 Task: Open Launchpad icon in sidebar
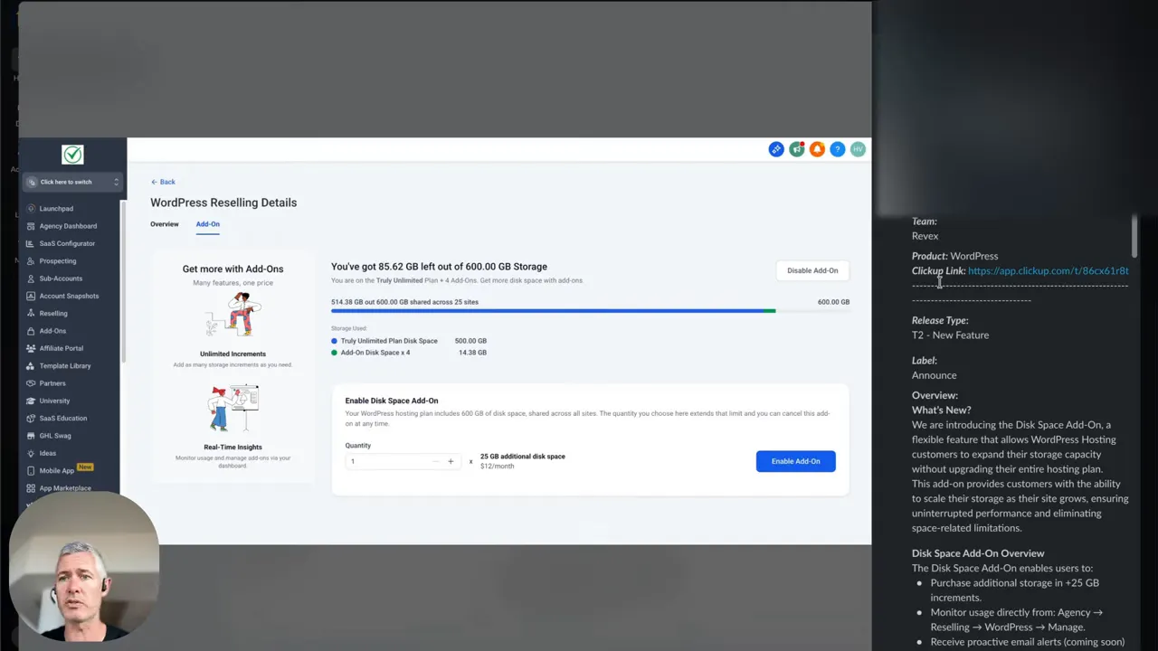(x=31, y=209)
